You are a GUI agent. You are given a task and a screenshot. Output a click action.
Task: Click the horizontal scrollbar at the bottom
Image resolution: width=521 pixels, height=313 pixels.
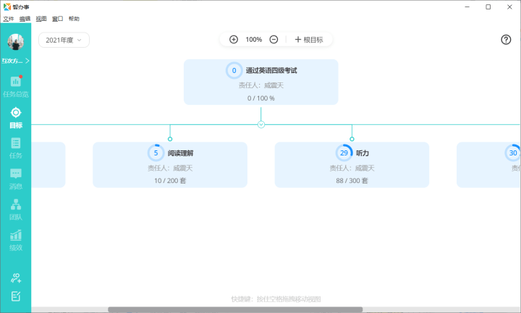pyautogui.click(x=235, y=309)
